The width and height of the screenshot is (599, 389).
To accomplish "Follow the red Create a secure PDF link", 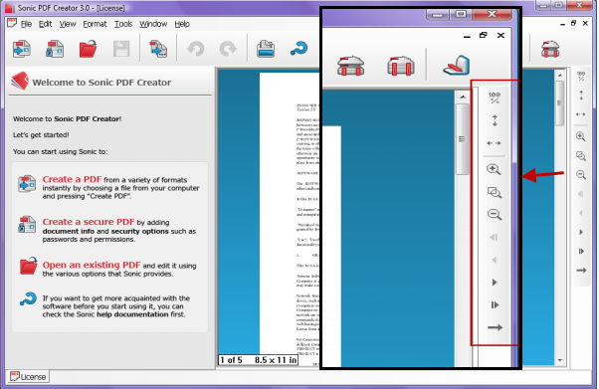I will (89, 222).
